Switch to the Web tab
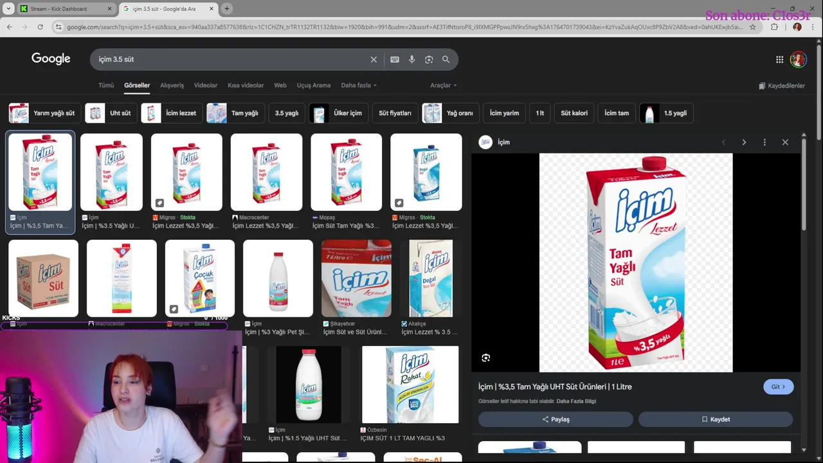 [x=280, y=86]
